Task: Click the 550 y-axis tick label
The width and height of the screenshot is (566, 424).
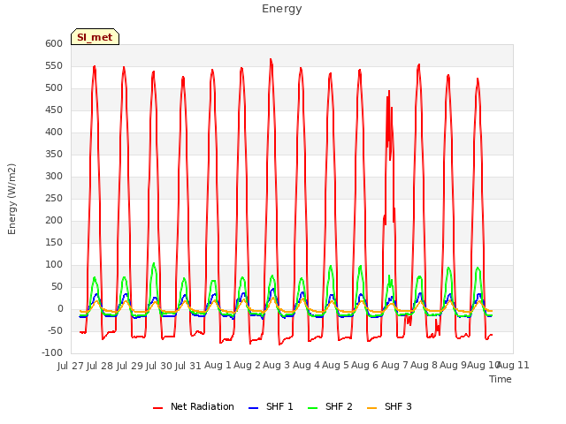Action: click(x=54, y=66)
